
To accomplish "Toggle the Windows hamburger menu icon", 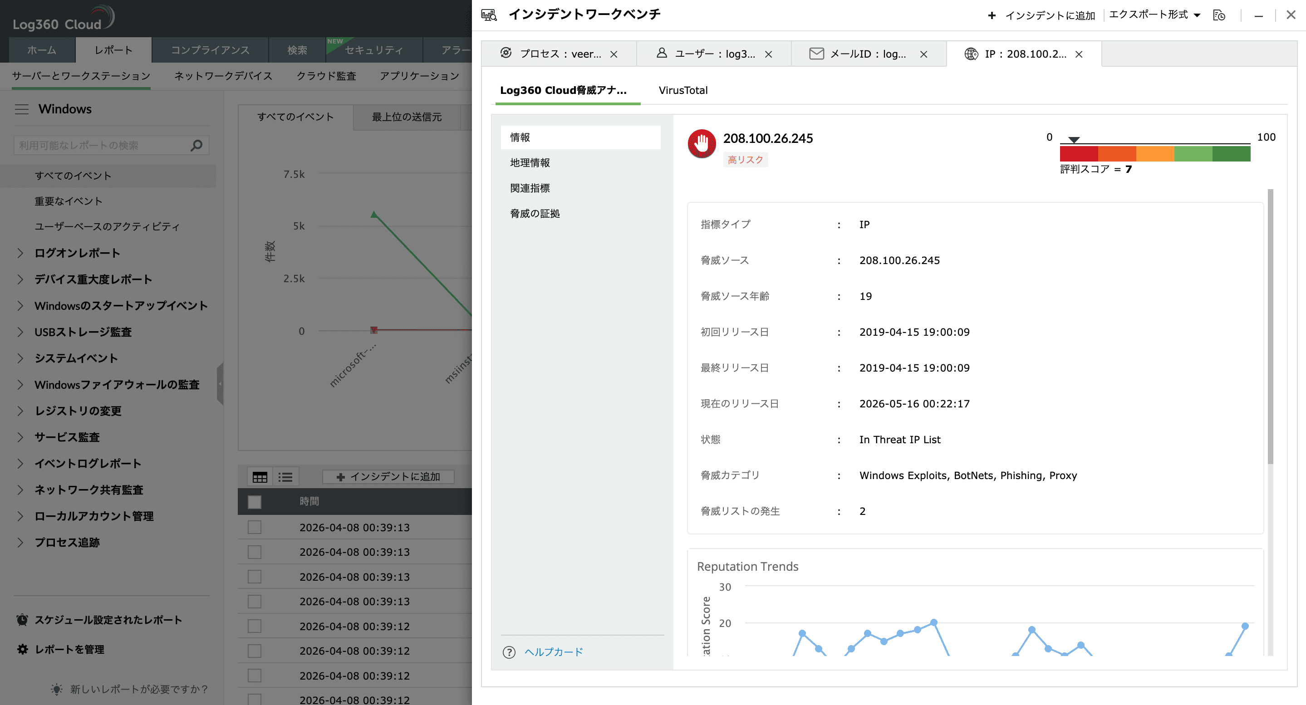I will [x=22, y=109].
